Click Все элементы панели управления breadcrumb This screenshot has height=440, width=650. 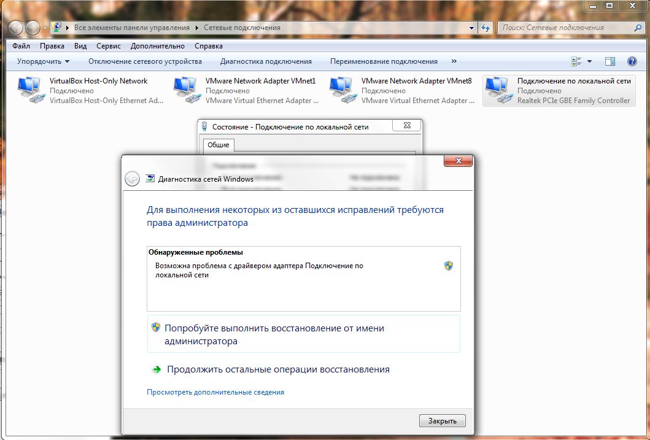132,28
